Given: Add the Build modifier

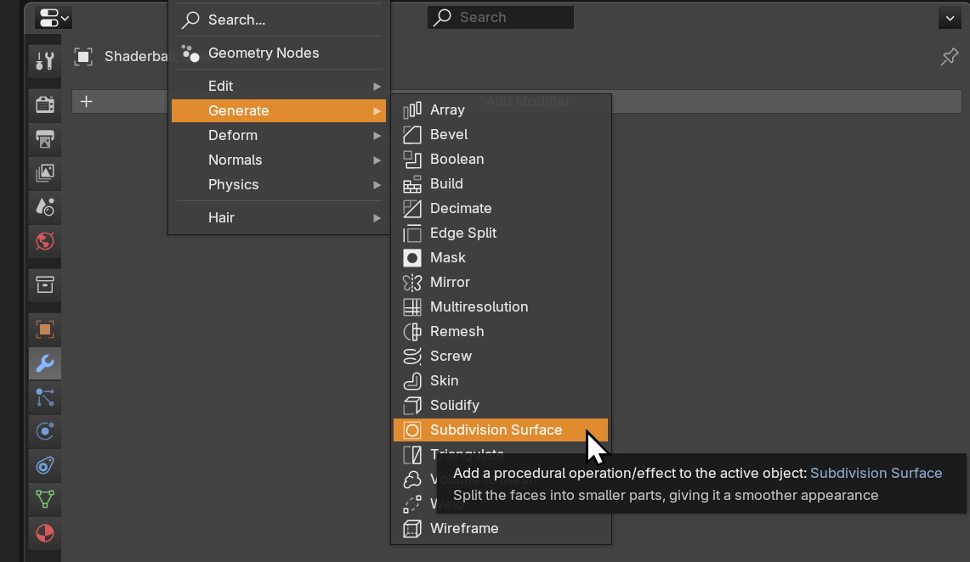Looking at the screenshot, I should (501, 184).
